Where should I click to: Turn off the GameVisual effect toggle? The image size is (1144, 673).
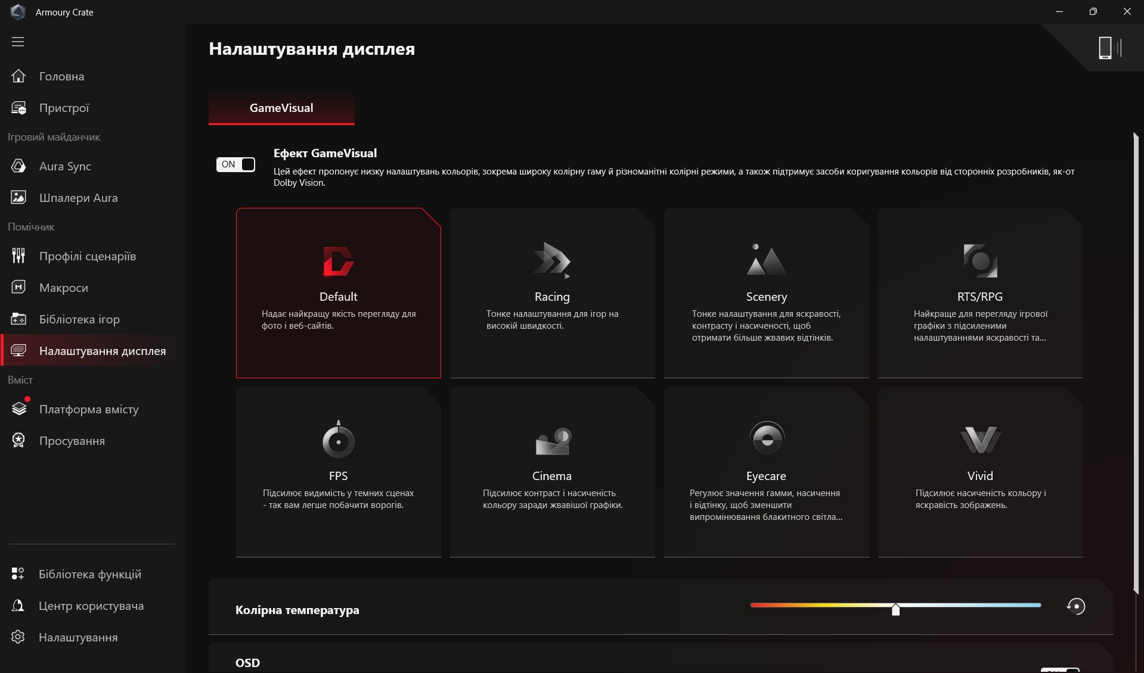click(x=235, y=164)
